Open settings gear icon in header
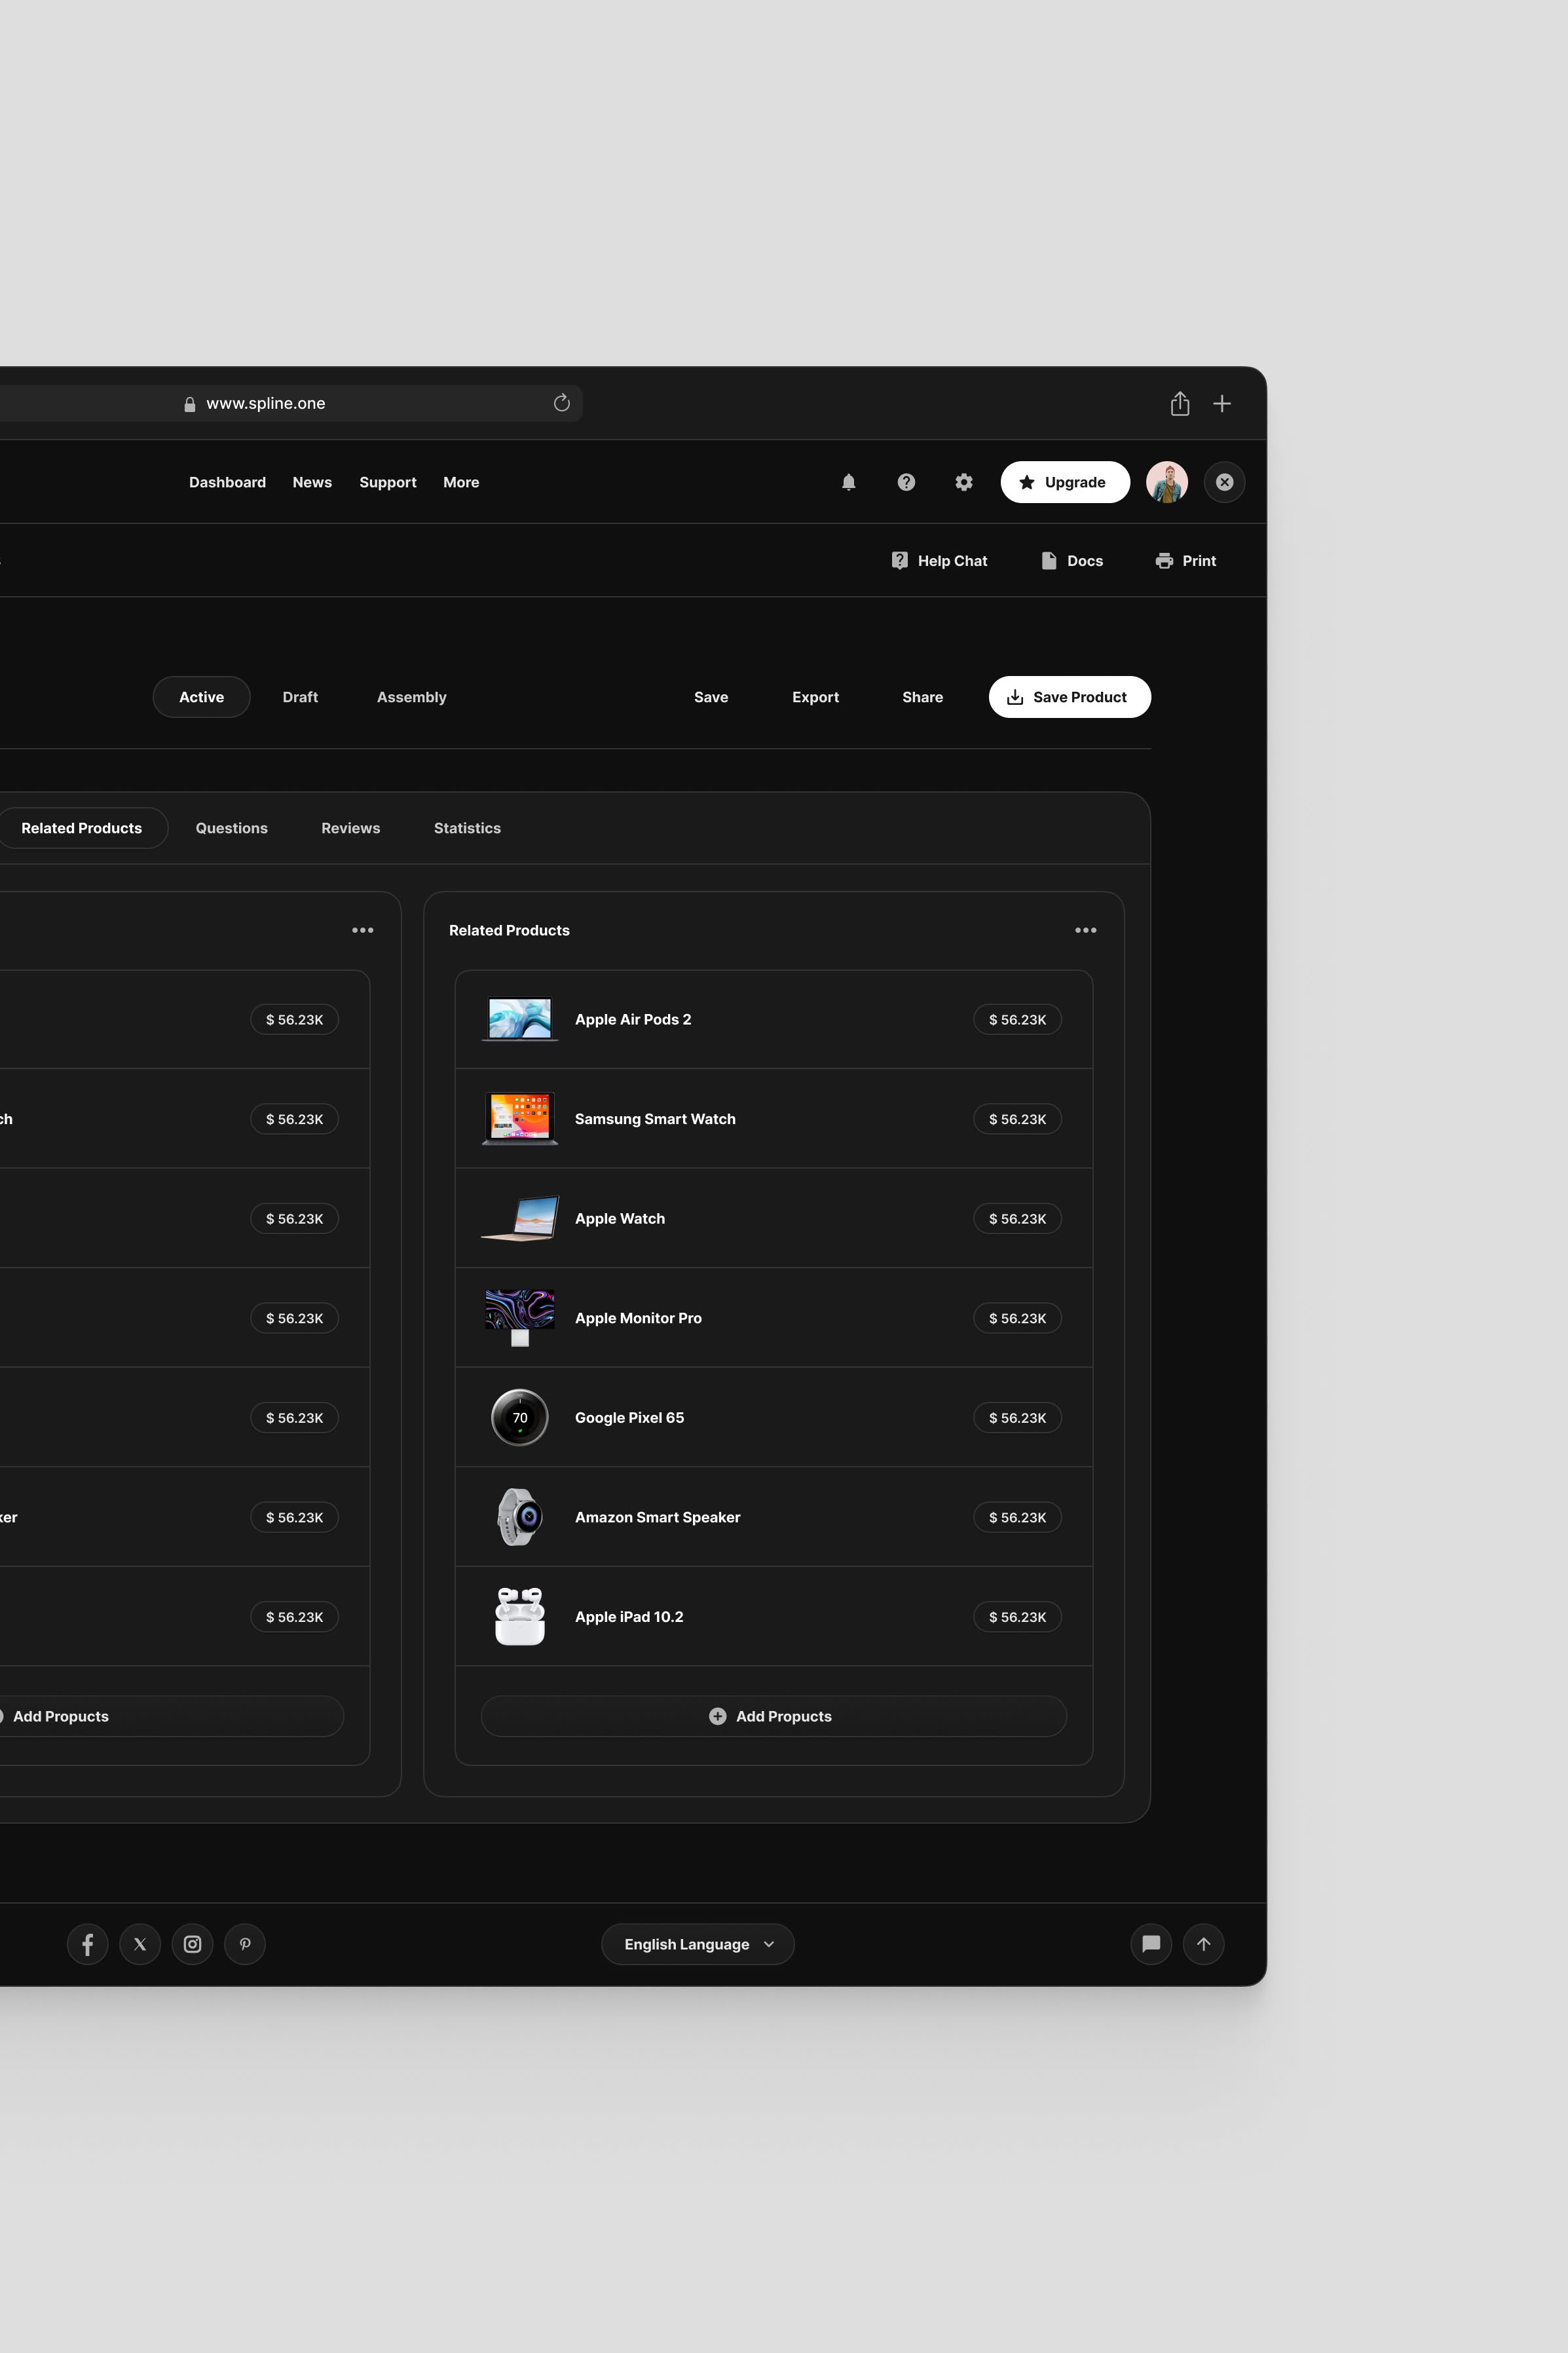The image size is (1568, 2353). point(963,482)
